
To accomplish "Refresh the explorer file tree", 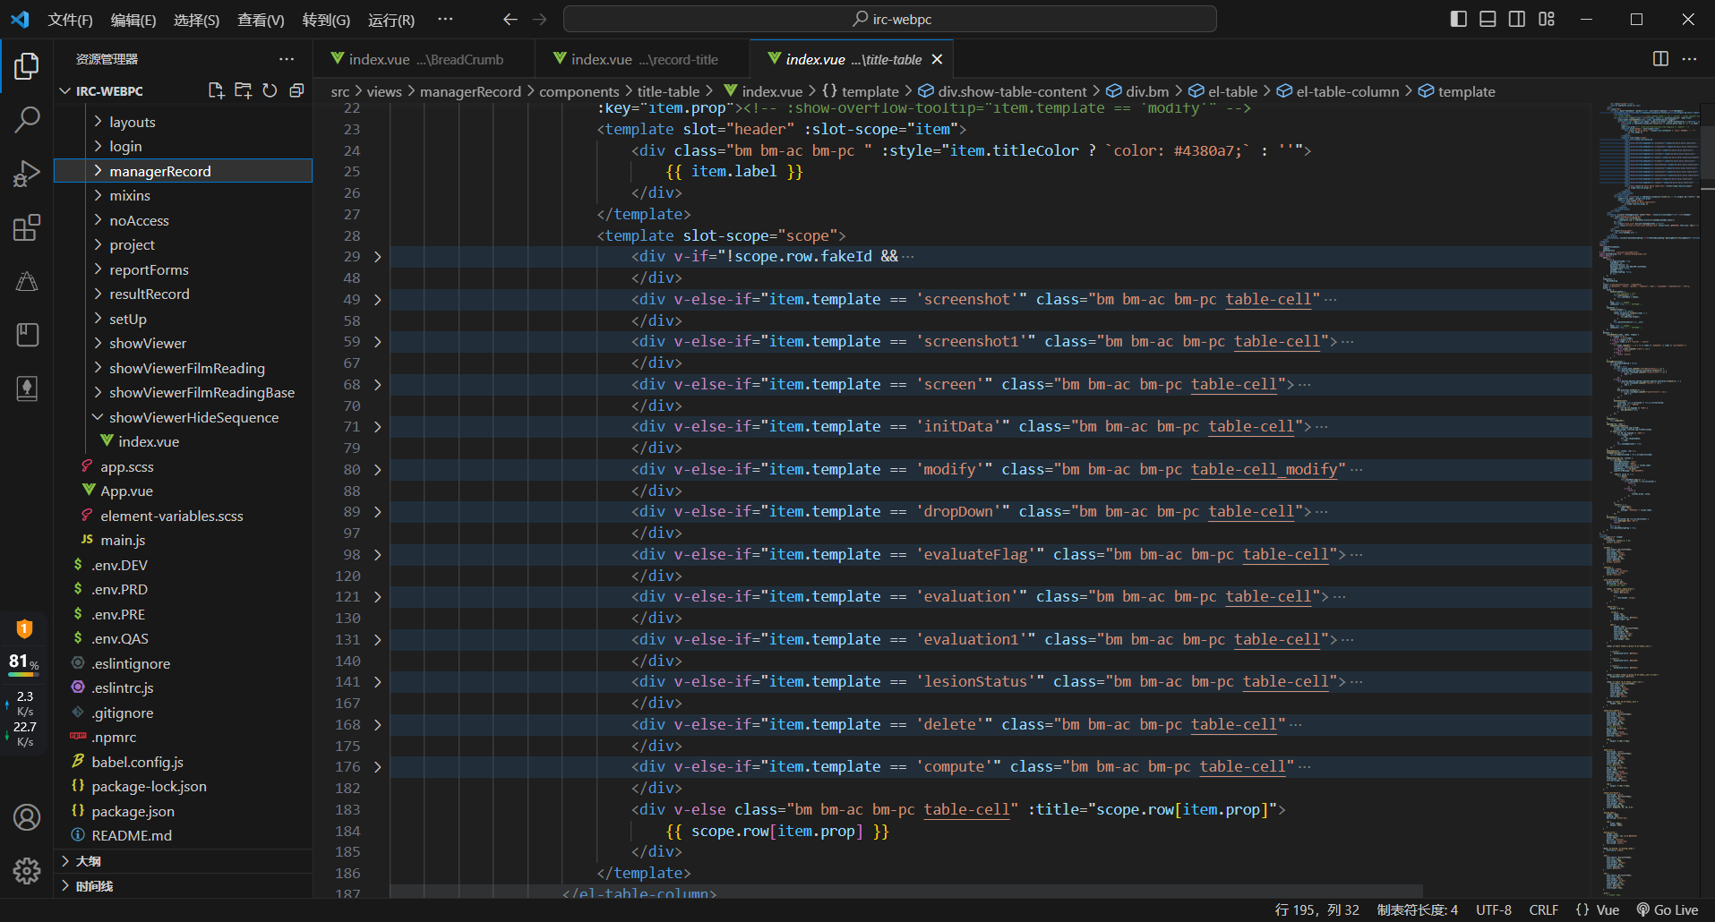I will click(x=270, y=90).
